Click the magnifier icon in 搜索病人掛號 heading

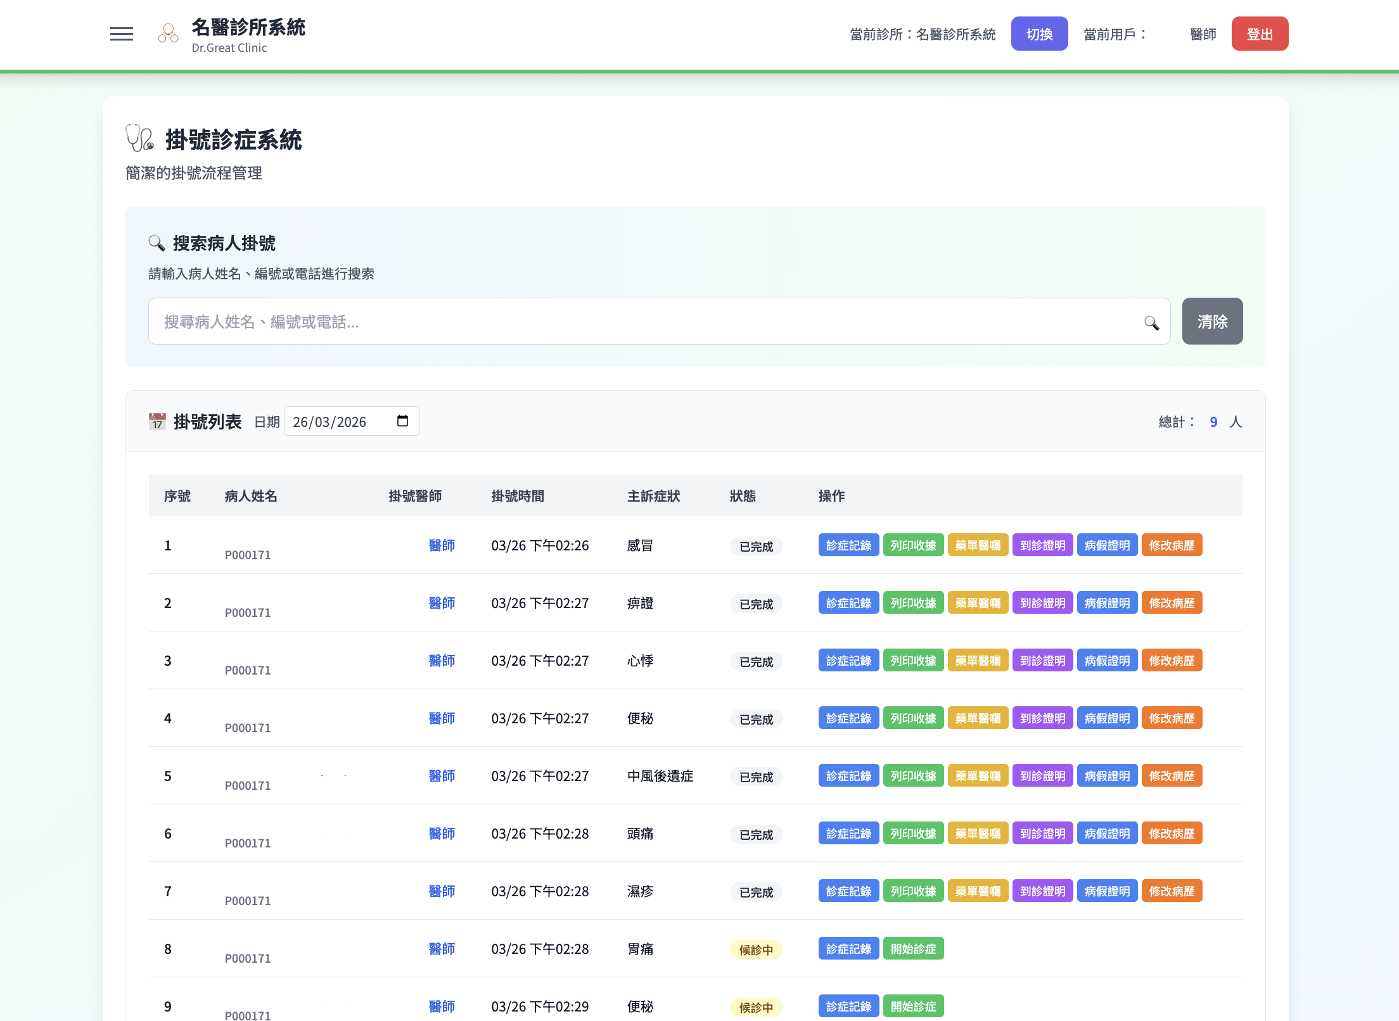[156, 242]
